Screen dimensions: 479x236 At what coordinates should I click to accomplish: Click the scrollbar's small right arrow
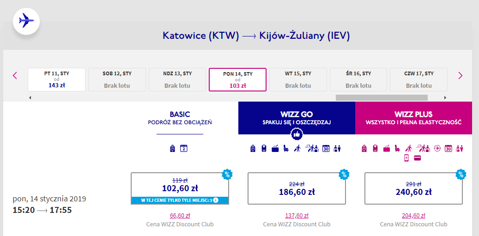pyautogui.click(x=445, y=98)
